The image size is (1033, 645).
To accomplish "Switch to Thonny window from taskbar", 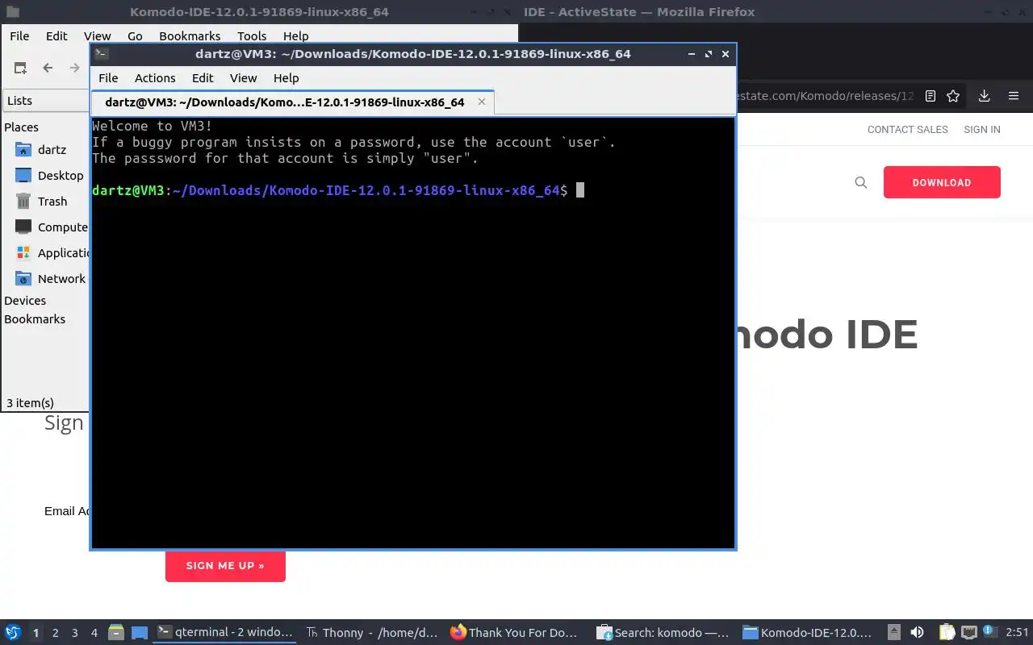I will point(373,633).
